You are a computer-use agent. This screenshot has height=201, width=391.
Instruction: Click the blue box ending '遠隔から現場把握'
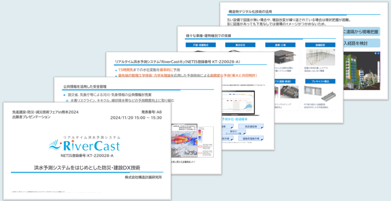pyautogui.click(x=362, y=32)
